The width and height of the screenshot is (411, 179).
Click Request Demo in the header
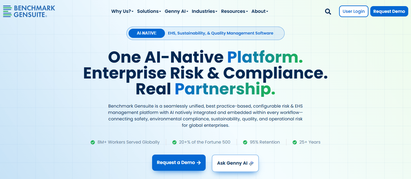pos(389,11)
